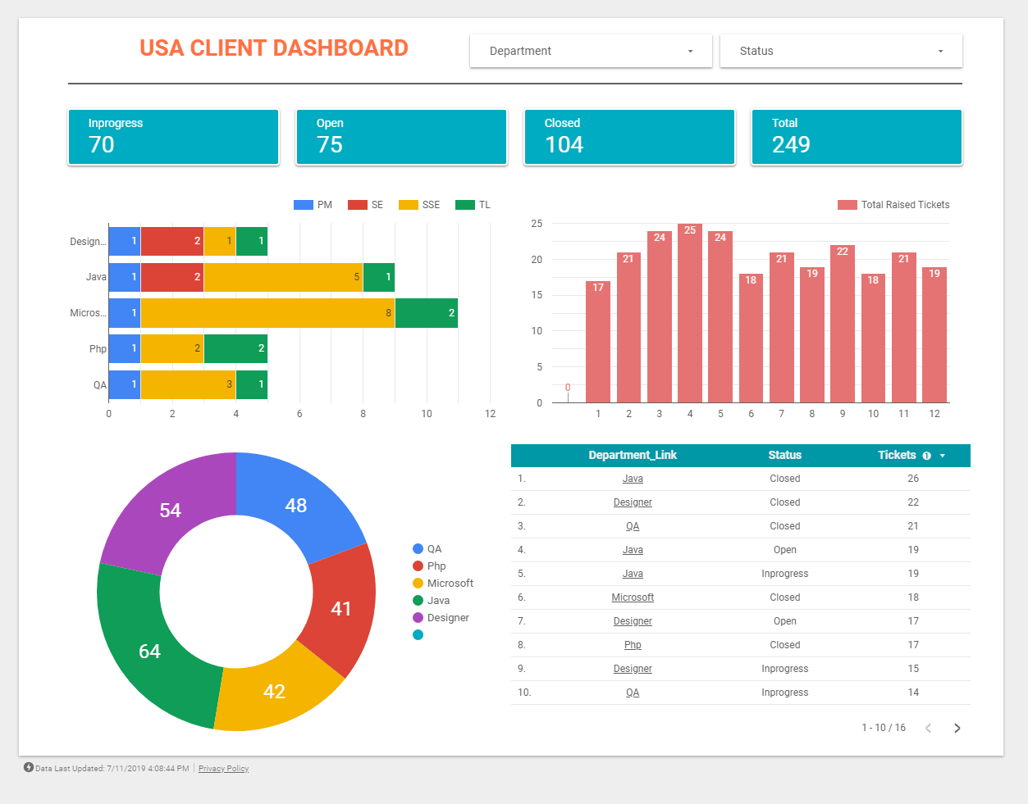Click the Status table column header
The width and height of the screenshot is (1028, 804).
tap(784, 456)
